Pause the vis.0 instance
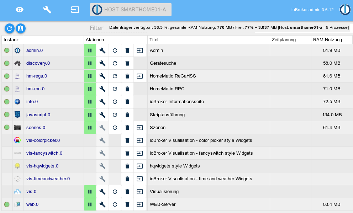Screen dimensions: 353x213 pos(90,192)
